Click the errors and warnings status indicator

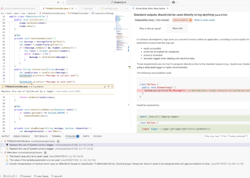(x=10, y=176)
